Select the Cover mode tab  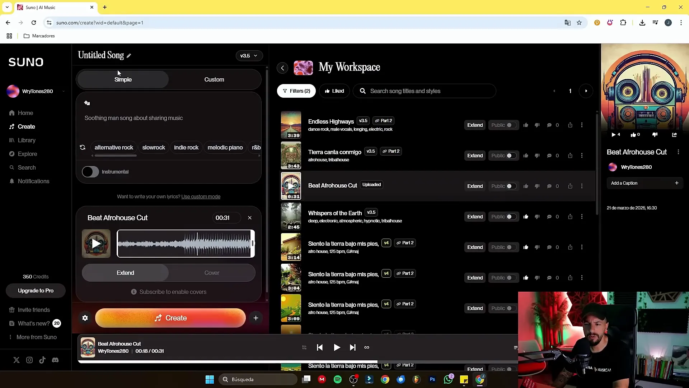click(212, 273)
